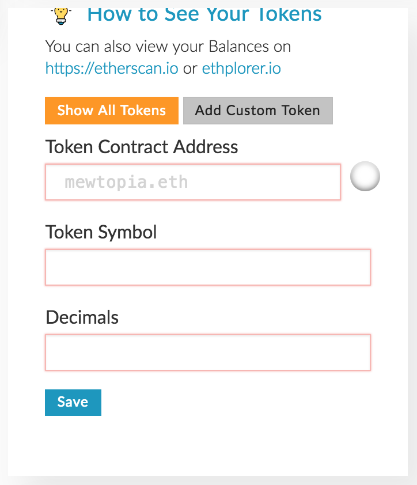Click the Token Contract Address label
This screenshot has height=485, width=417.
click(142, 147)
